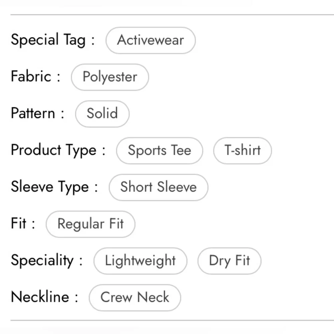This screenshot has width=334, height=334.
Task: Click the Special Tag label
Action: tap(53, 40)
